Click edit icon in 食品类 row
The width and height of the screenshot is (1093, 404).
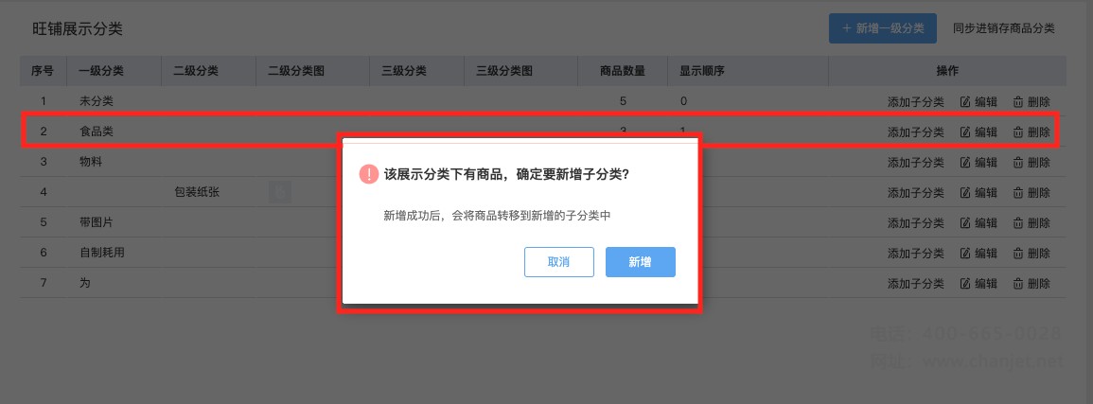click(x=965, y=132)
